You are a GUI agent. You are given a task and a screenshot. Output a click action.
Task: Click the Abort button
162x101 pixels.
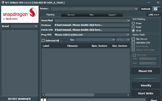(x=154, y=100)
